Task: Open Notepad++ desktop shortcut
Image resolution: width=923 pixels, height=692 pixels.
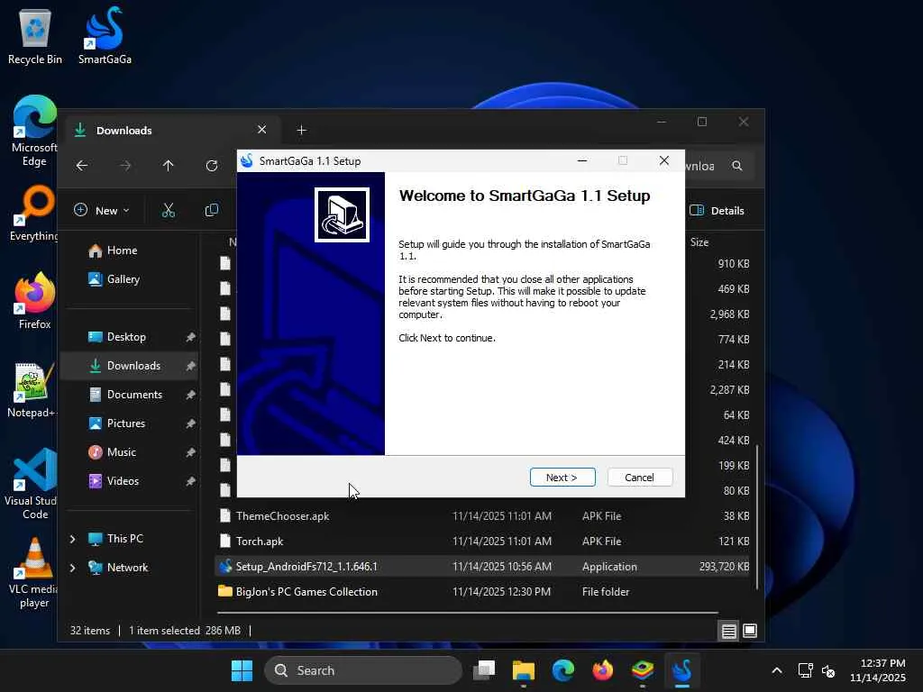Action: (x=32, y=389)
